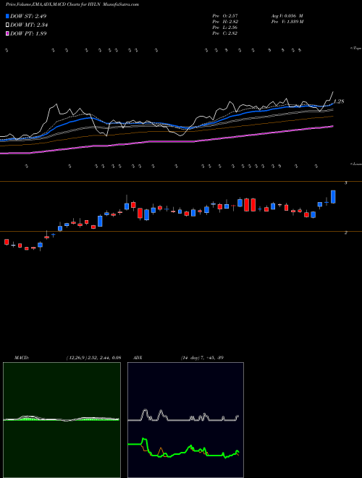Click the magenta DOW PT legend swatch

pyautogui.click(x=7, y=33)
